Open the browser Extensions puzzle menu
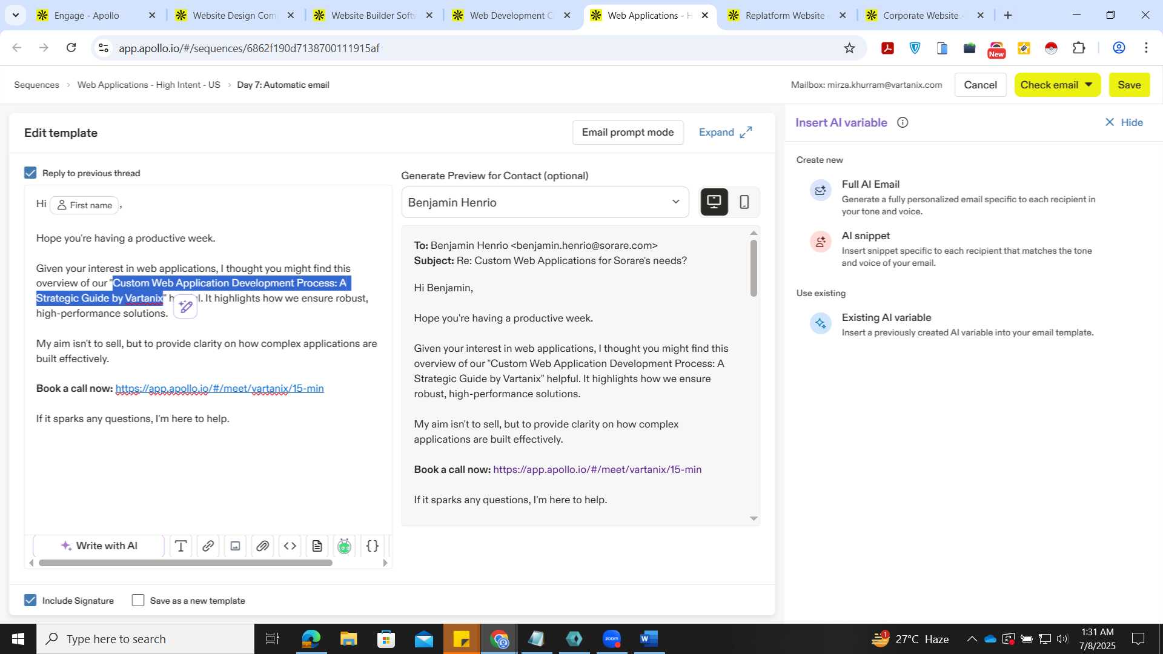 pos(1079,48)
